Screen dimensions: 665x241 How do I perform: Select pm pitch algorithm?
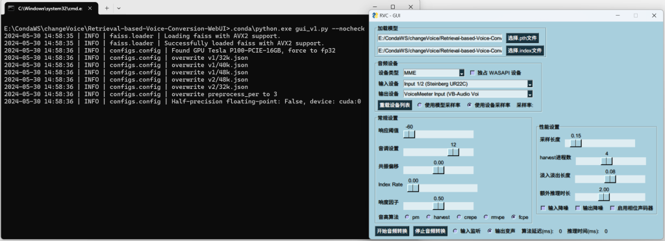407,217
